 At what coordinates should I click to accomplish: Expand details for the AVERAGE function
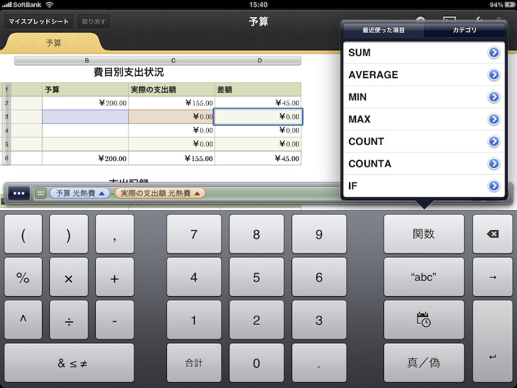pos(494,74)
